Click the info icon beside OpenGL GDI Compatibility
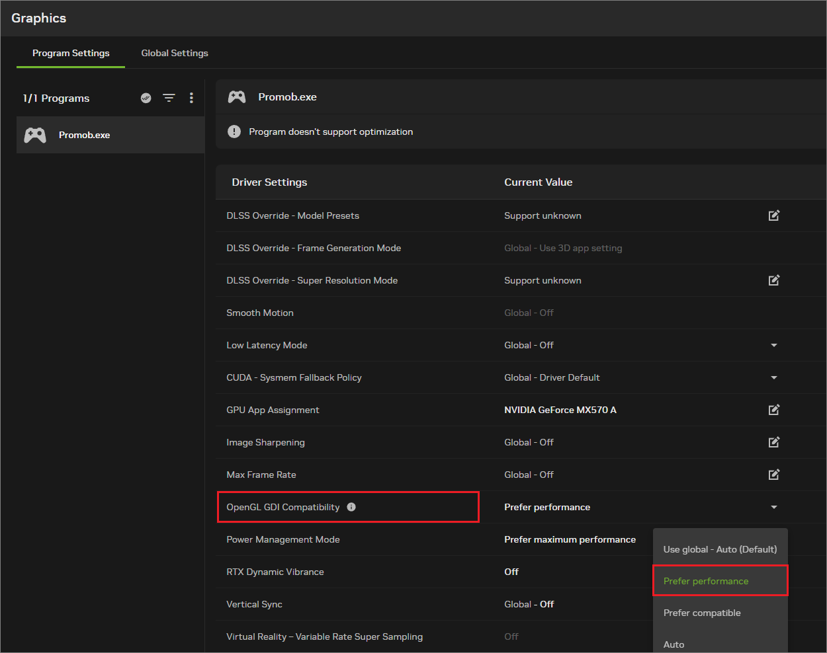Screen dimensions: 827x653 (x=351, y=507)
